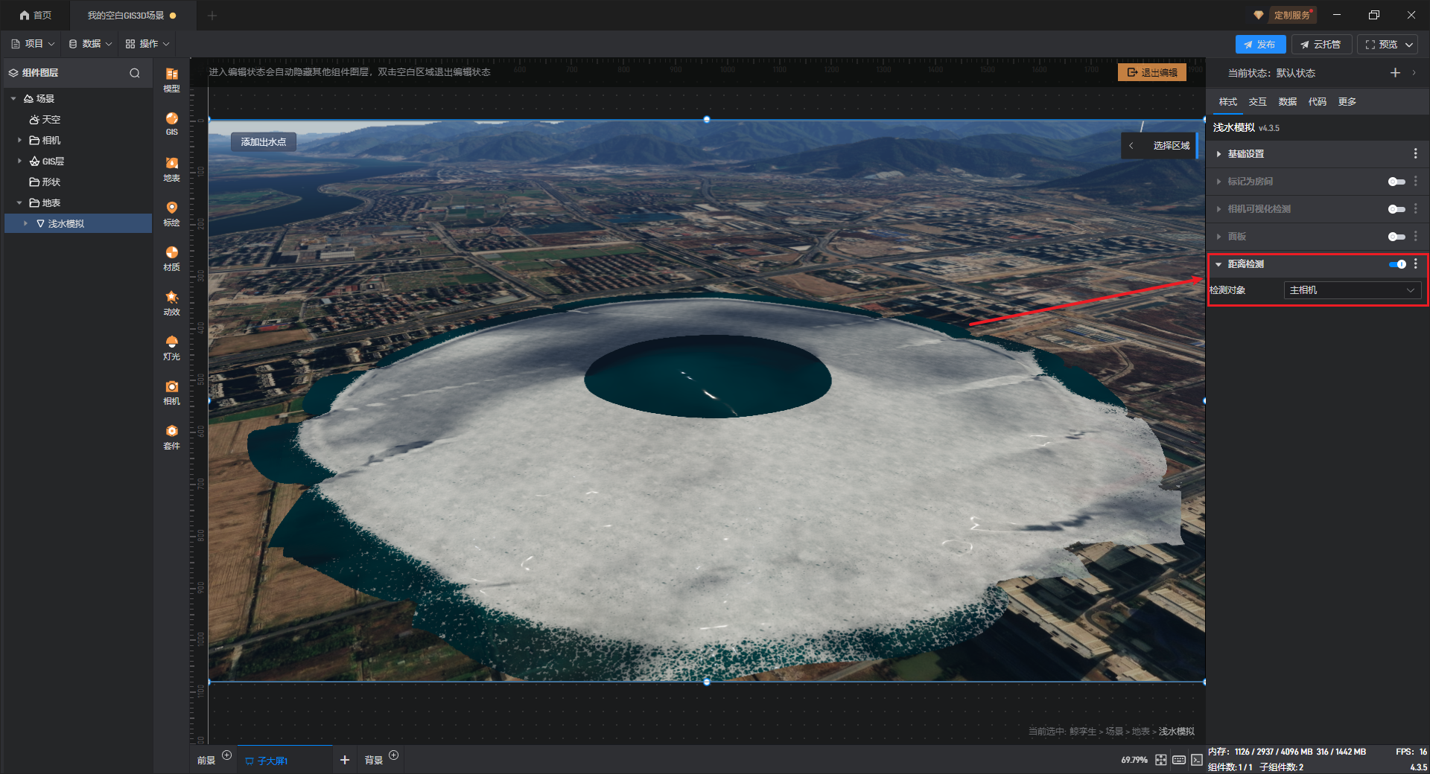Click the 云托管 button
Image resolution: width=1430 pixels, height=774 pixels.
point(1321,45)
